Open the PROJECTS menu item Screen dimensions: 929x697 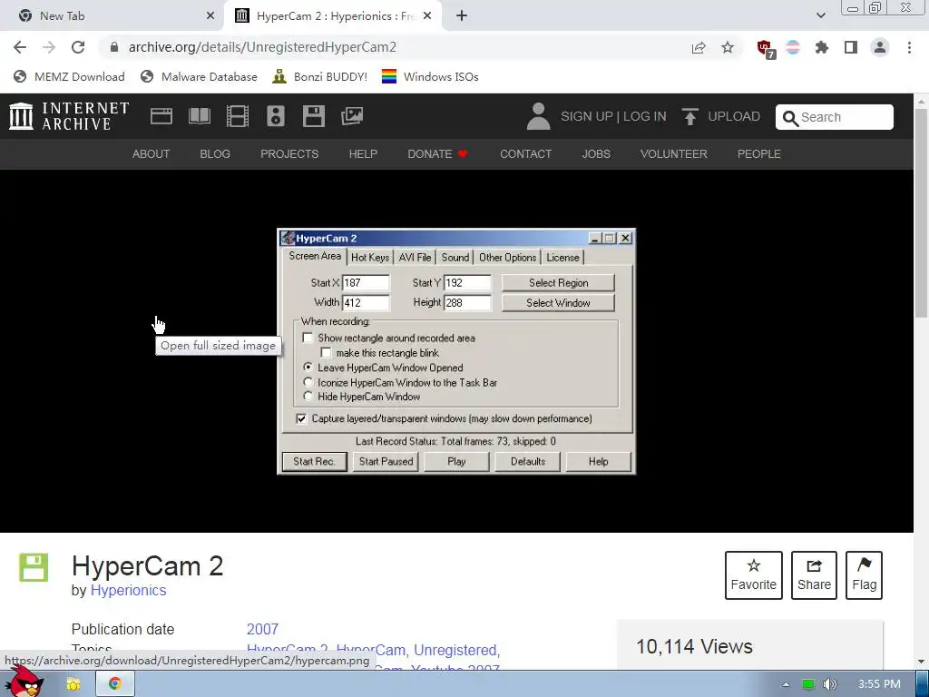click(289, 154)
